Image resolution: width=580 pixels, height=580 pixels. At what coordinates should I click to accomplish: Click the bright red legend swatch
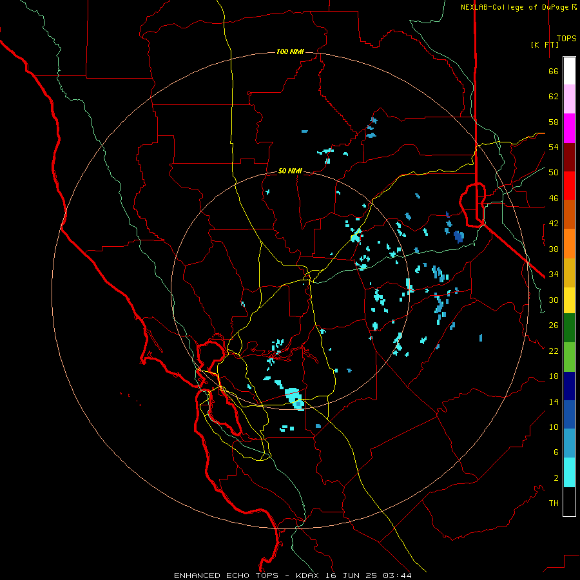(569, 186)
